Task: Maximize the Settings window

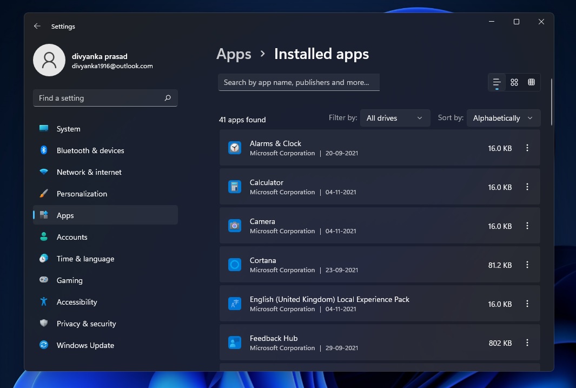Action: click(516, 22)
